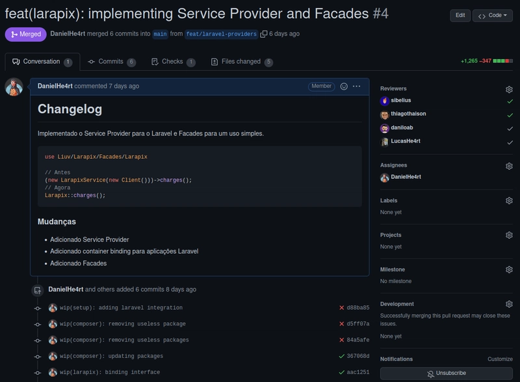Switch to the Commits tab
520x382 pixels.
(x=112, y=62)
